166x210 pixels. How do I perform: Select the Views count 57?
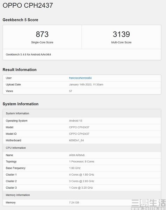pos(71,91)
